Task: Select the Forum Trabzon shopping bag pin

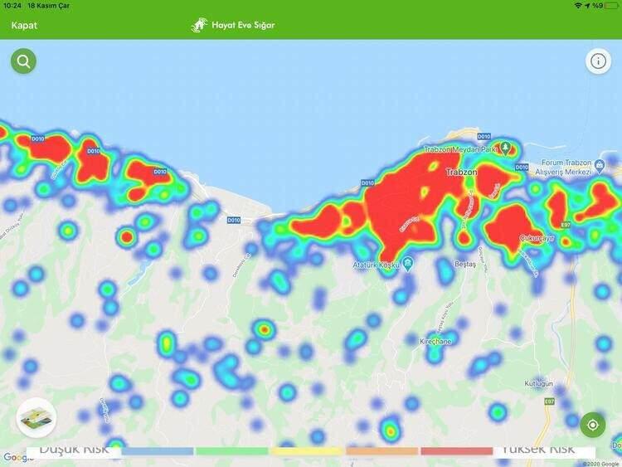Action: click(x=598, y=167)
